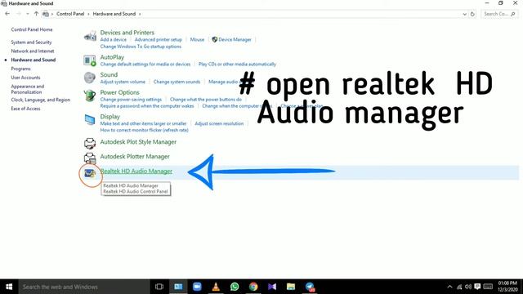Expand the chevron after Control Panel breadcrumb
This screenshot has width=523, height=294.
click(x=89, y=14)
